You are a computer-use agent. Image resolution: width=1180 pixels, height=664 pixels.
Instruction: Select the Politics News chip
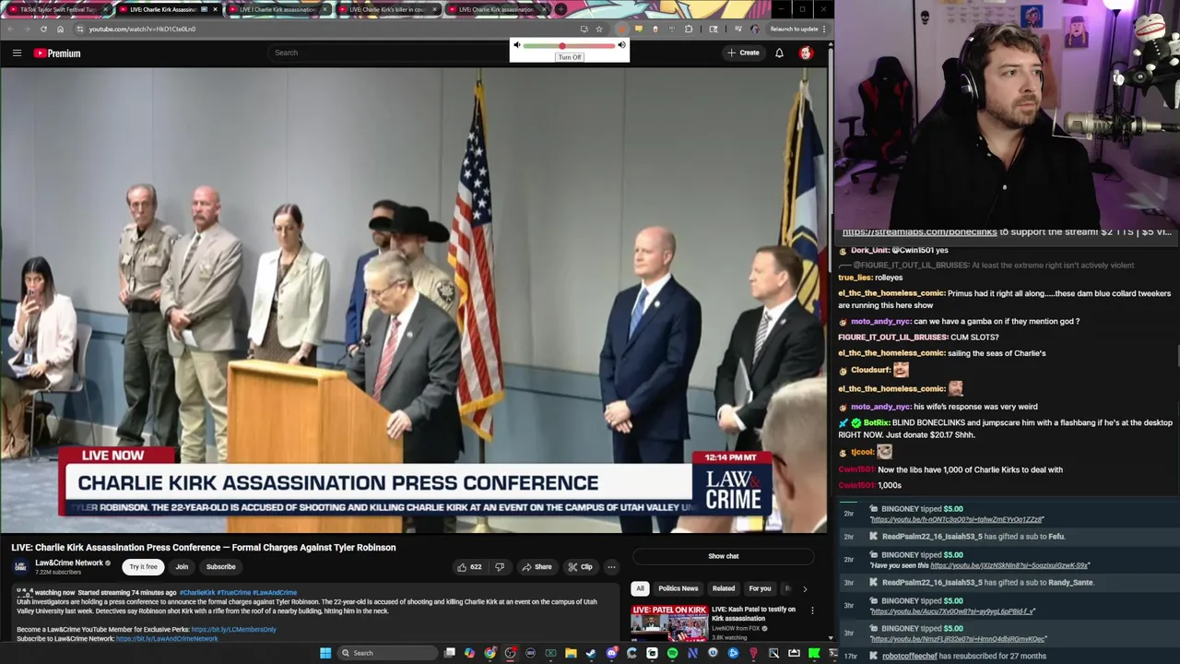tap(678, 588)
